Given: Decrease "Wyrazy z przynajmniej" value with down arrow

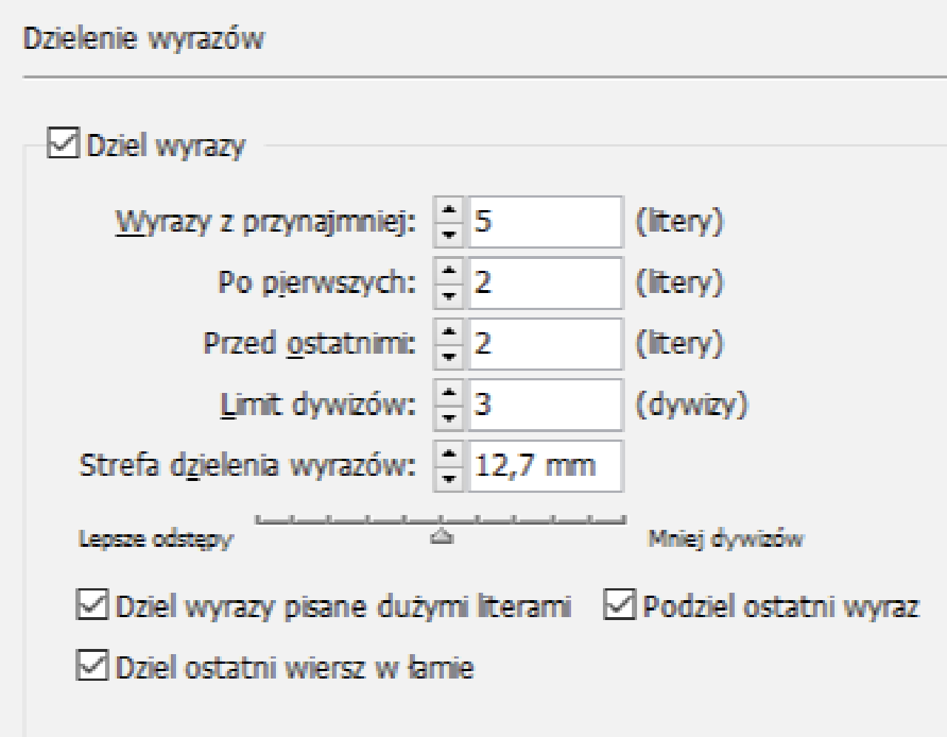Looking at the screenshot, I should tap(449, 232).
